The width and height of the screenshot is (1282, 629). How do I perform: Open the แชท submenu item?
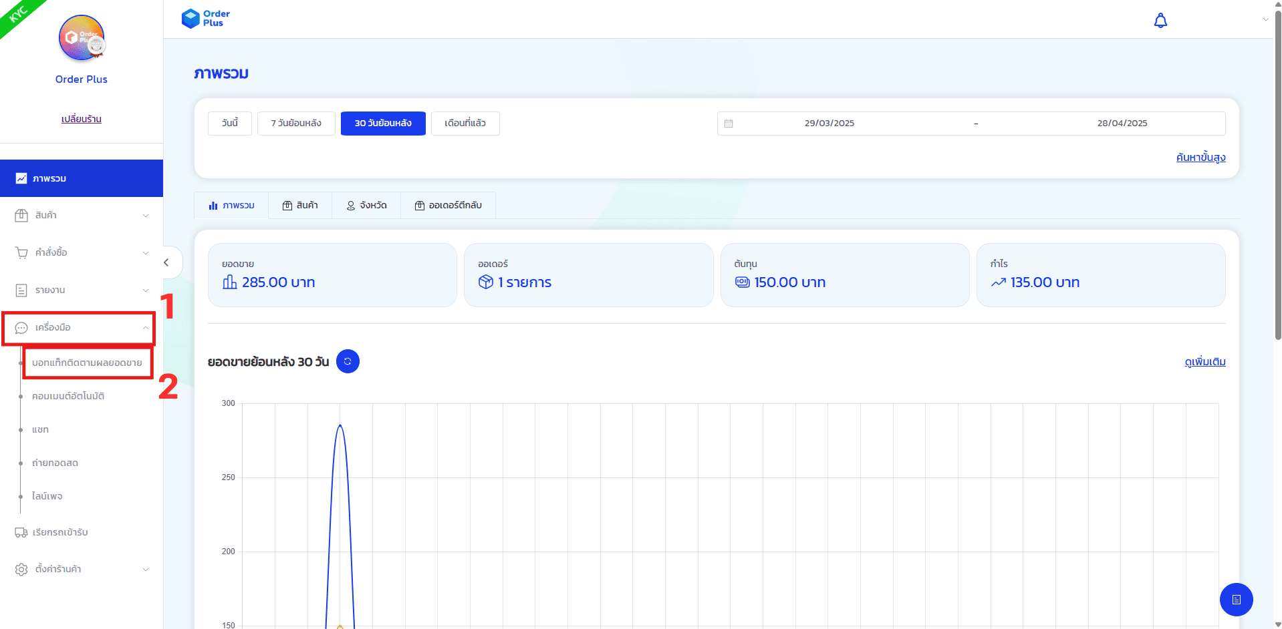[x=40, y=429]
